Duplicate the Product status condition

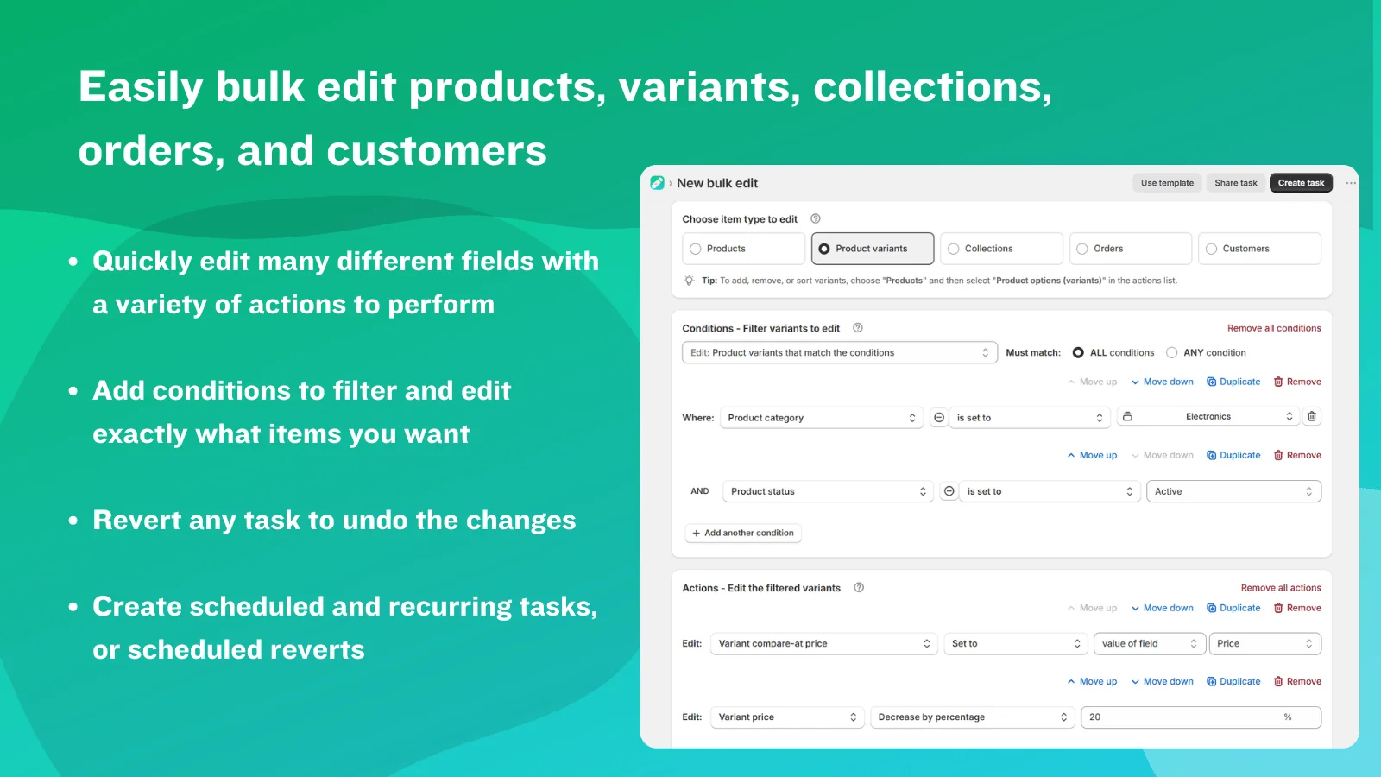(x=1233, y=455)
